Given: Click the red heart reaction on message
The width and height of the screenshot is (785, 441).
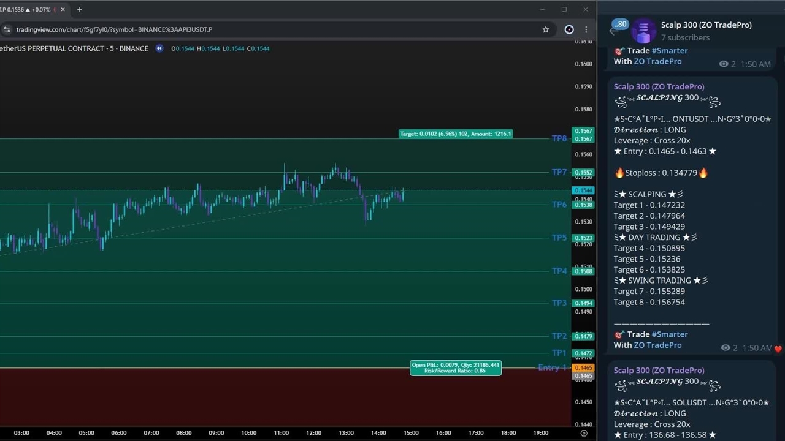Looking at the screenshot, I should pos(778,349).
